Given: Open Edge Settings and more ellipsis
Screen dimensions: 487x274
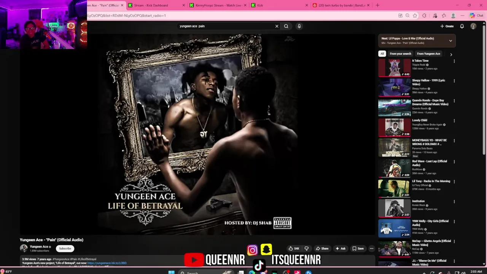Looking at the screenshot, I should [x=462, y=16].
